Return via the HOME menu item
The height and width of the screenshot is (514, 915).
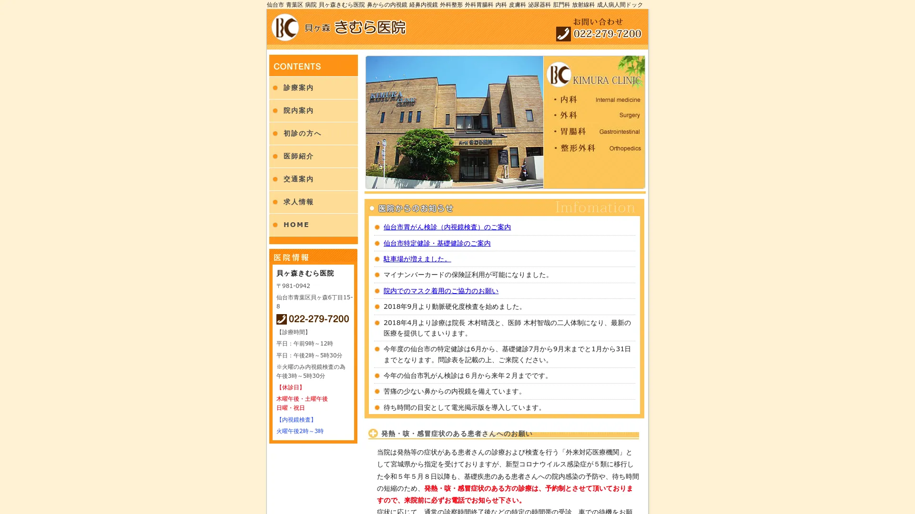313,225
